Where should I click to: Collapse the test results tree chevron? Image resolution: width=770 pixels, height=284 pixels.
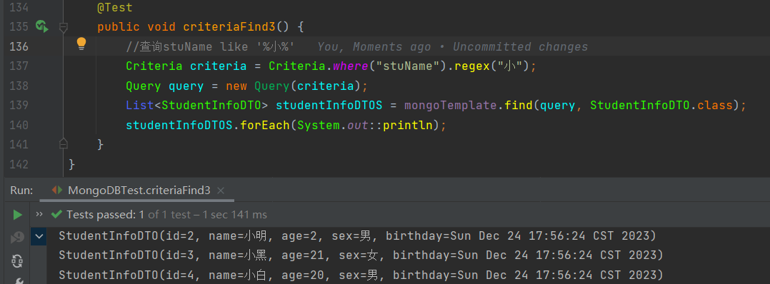coord(39,236)
